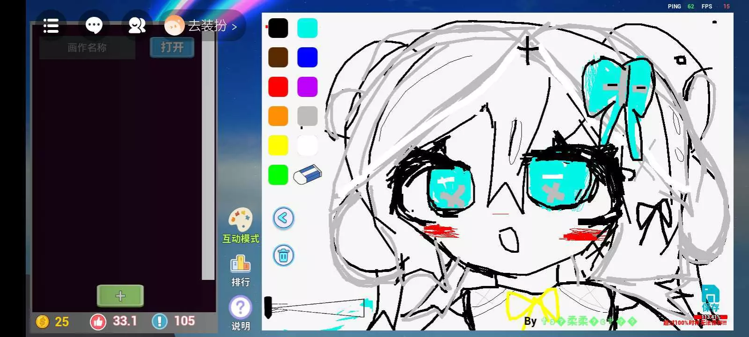Screen dimensions: 749x337
Task: Click the PING indicator text
Action: coord(674,7)
